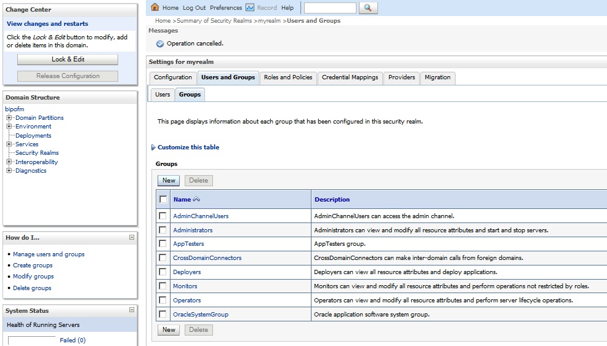Open the OracleSystemGroup group link

point(201,315)
